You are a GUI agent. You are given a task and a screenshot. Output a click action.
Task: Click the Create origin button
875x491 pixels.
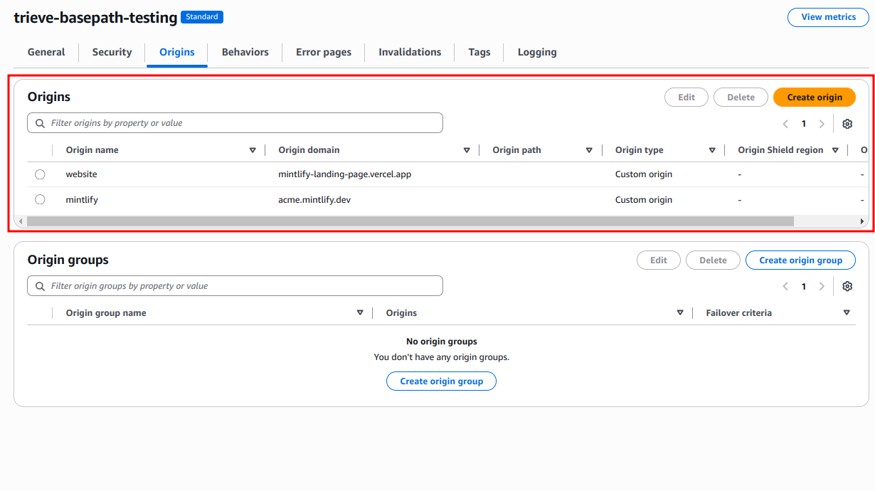pos(814,97)
